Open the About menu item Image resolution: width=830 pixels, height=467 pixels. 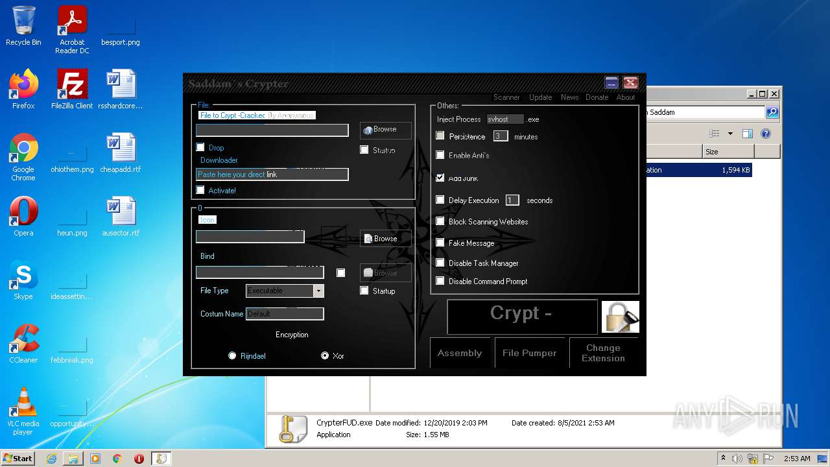click(x=625, y=97)
